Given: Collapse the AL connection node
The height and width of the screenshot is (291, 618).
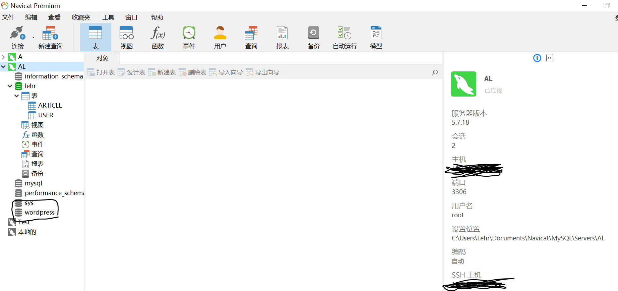Looking at the screenshot, I should [3, 67].
